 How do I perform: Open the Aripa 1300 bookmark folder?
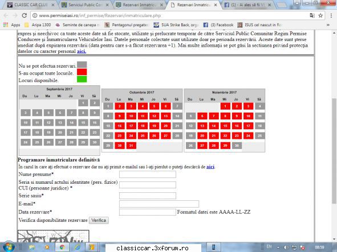coord(38,25)
